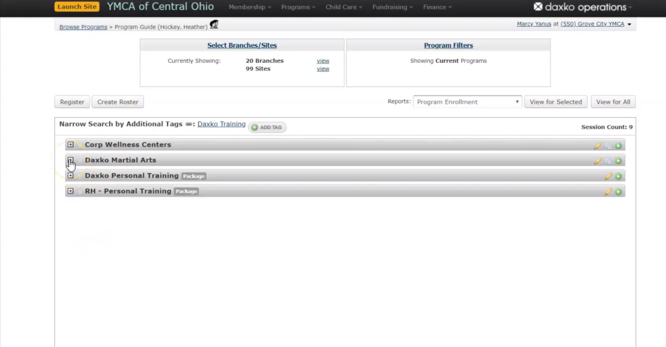This screenshot has width=666, height=347.
Task: Open the Marcy Yanus user link
Action: (x=534, y=24)
